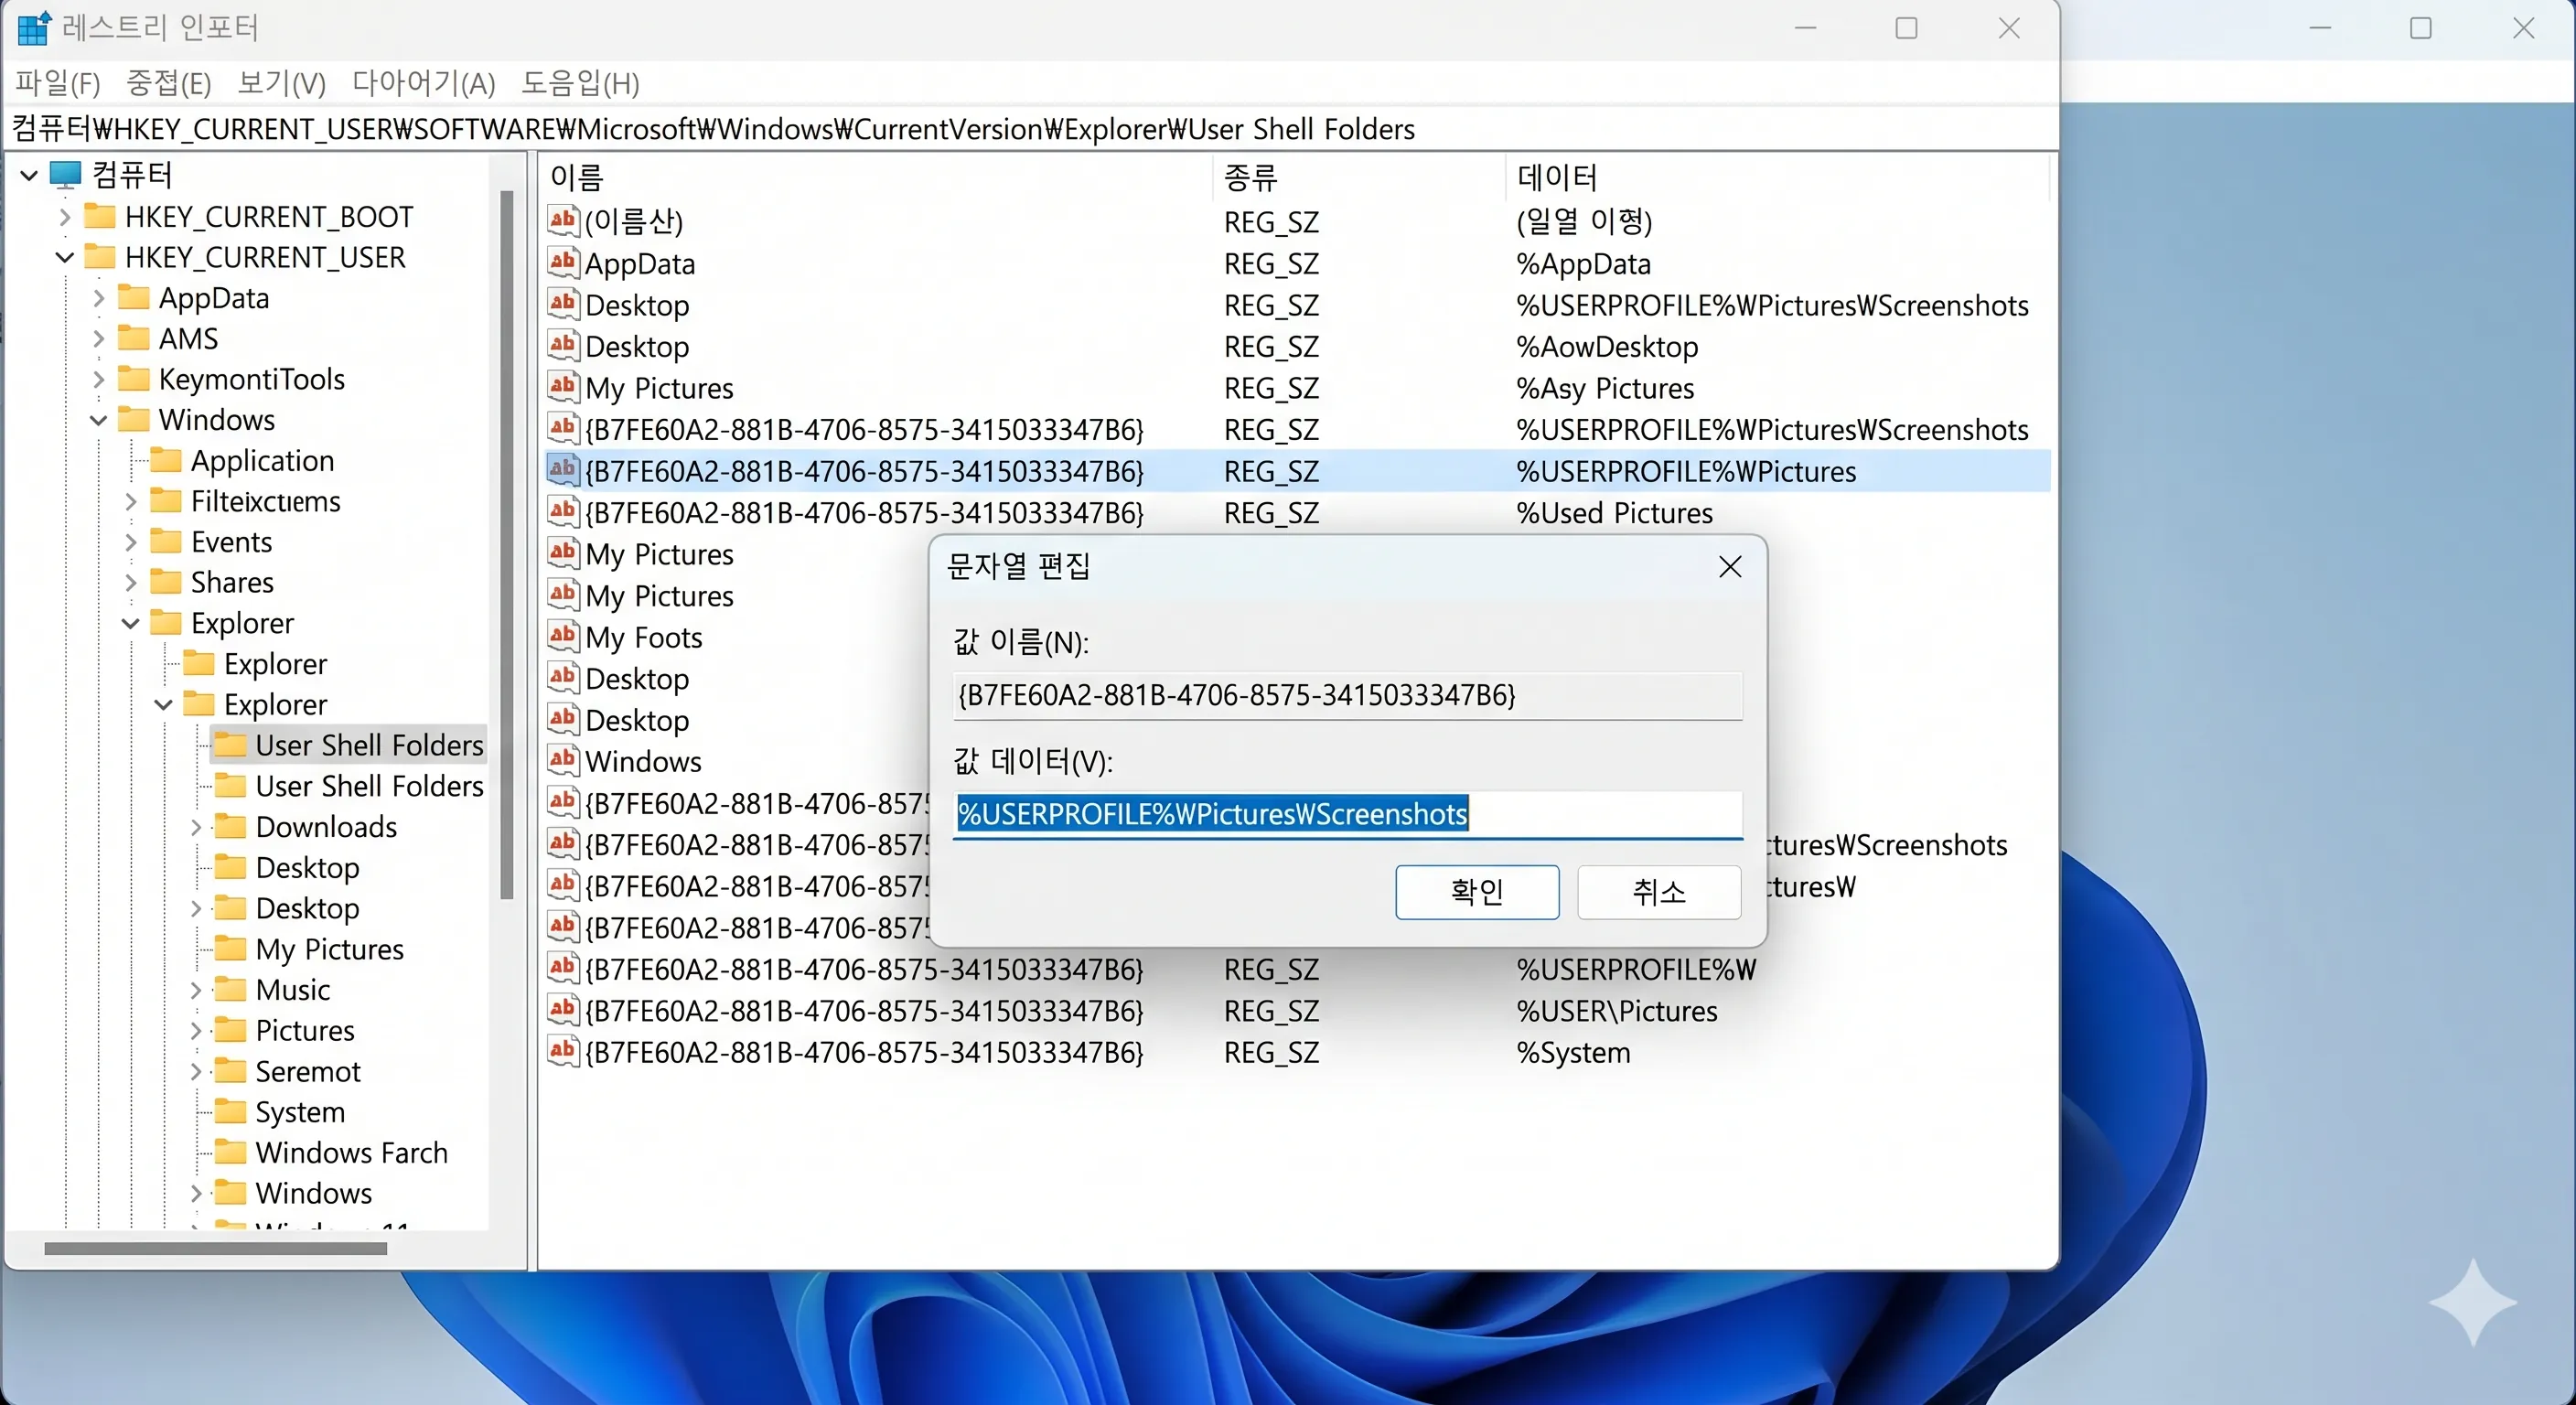Image resolution: width=2576 pixels, height=1405 pixels.
Task: Expand the AMS tree key
Action: pyautogui.click(x=97, y=339)
